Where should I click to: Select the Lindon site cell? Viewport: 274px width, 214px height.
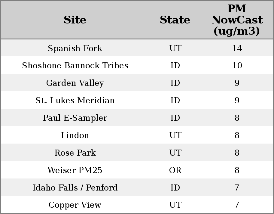[75, 135]
